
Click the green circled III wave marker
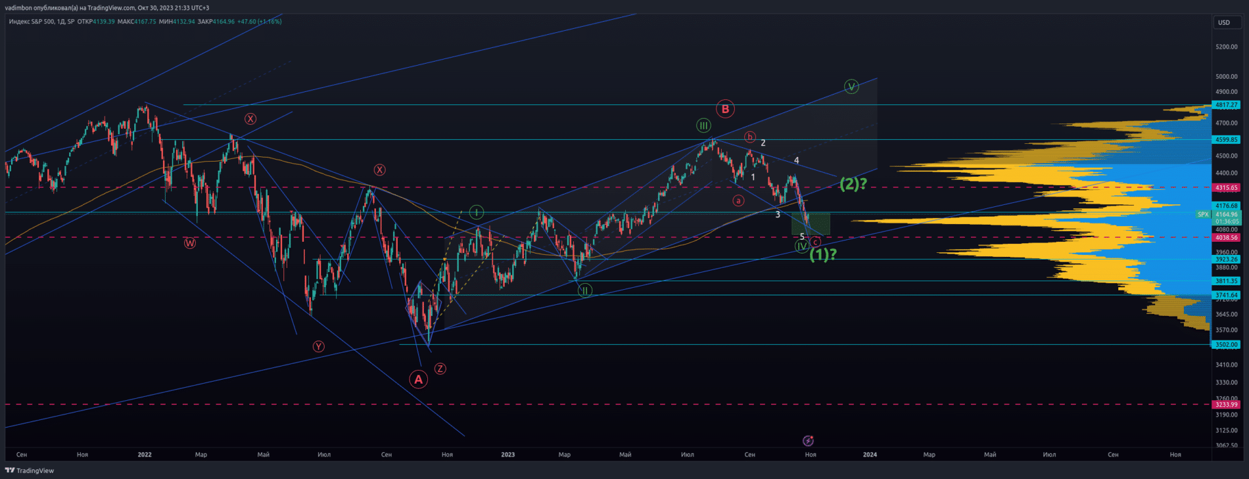coord(703,125)
